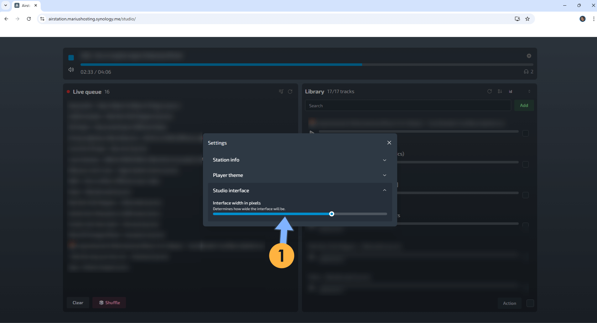Click the headphones listener count icon
Image resolution: width=597 pixels, height=323 pixels.
point(527,71)
